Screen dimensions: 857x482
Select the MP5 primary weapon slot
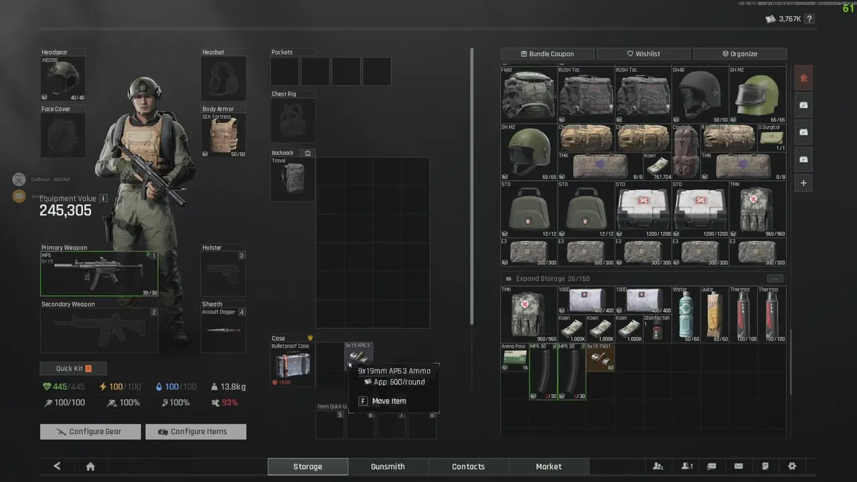99,274
